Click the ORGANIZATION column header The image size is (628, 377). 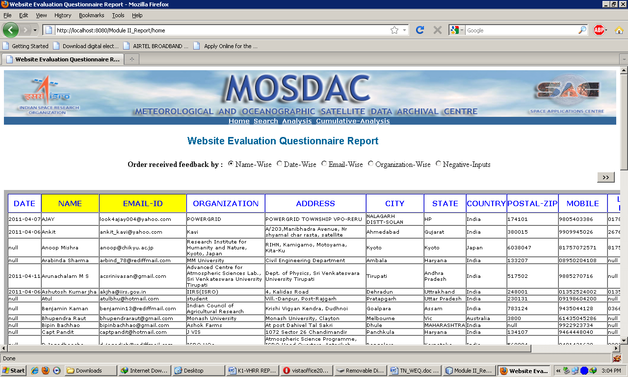pyautogui.click(x=226, y=203)
